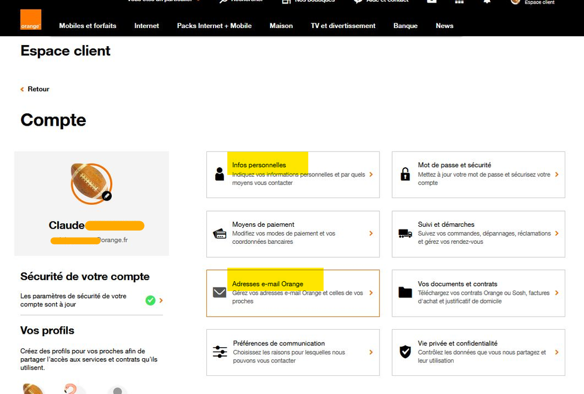The width and height of the screenshot is (584, 394).
Task: Click the Claude account name
Action: pos(67,225)
